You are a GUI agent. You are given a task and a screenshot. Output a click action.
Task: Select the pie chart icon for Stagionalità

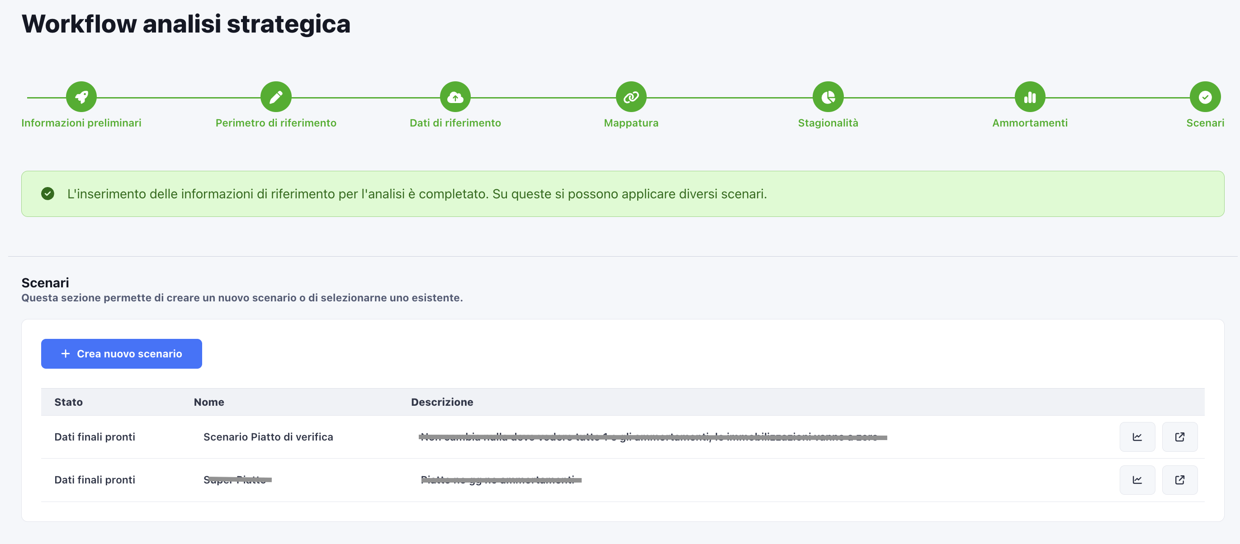tap(828, 96)
